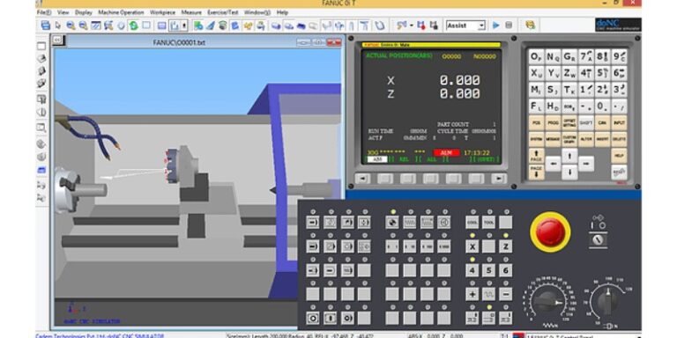
Task: Click the F/L key on keypad
Action: [536, 106]
